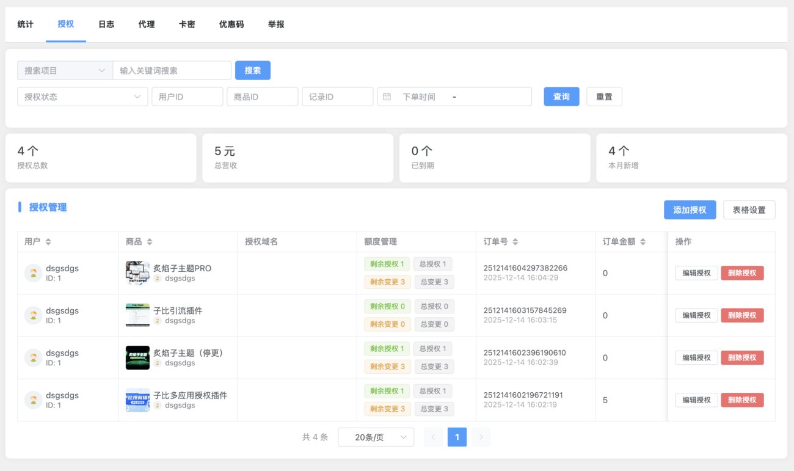
Task: Sort by 订单金额 using its arrows
Action: [x=643, y=242]
